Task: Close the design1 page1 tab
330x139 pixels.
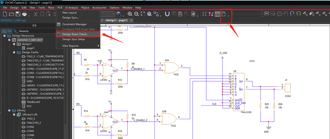Action: (x=131, y=20)
